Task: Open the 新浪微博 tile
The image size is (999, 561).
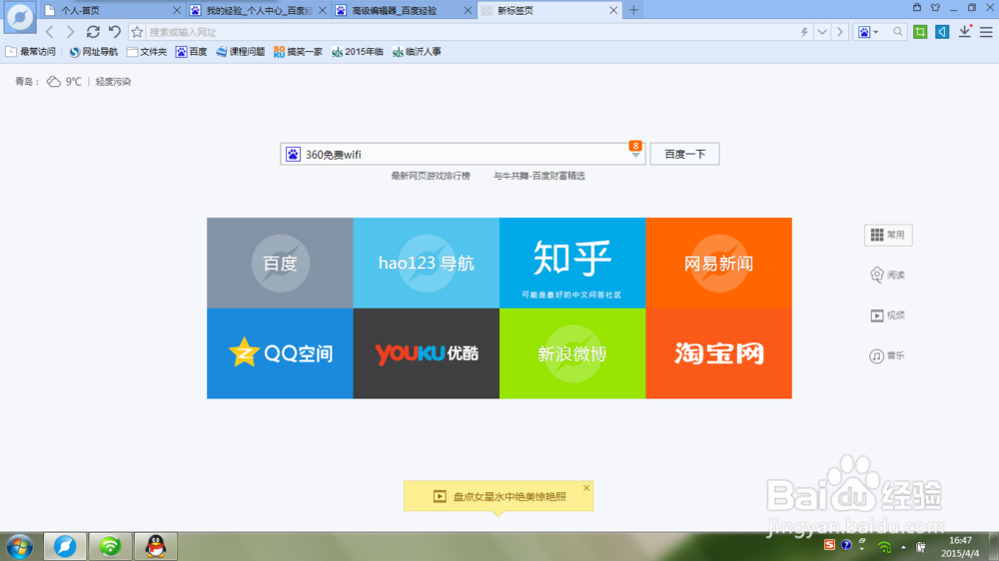Action: pyautogui.click(x=572, y=353)
